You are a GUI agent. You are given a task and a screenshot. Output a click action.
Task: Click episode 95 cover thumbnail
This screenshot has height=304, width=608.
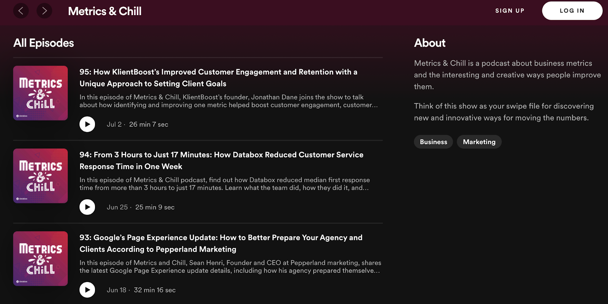tap(41, 93)
